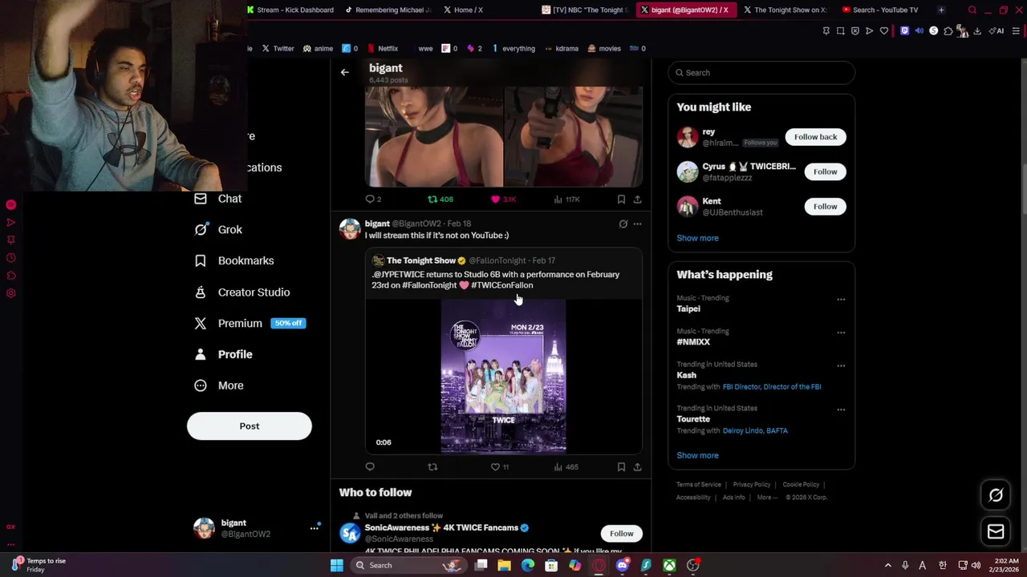Open the anime bookmarks folder
The height and width of the screenshot is (577, 1027).
tap(318, 48)
